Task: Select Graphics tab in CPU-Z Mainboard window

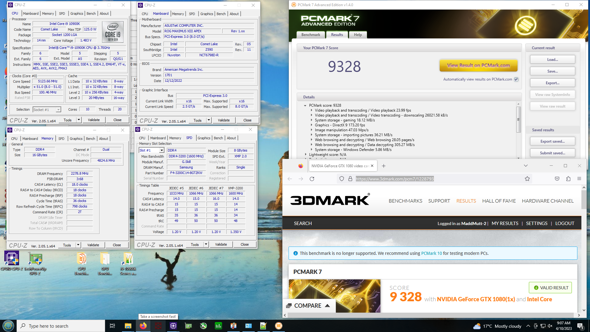Action: click(206, 14)
